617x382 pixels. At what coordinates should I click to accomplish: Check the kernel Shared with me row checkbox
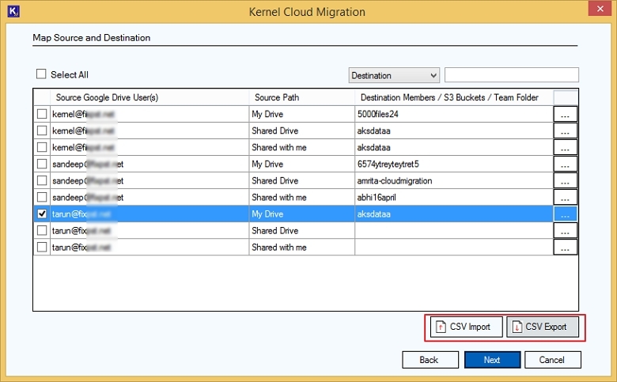click(x=42, y=147)
